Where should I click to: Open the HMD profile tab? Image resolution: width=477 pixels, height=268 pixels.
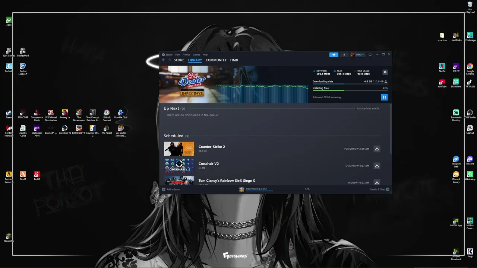point(234,60)
